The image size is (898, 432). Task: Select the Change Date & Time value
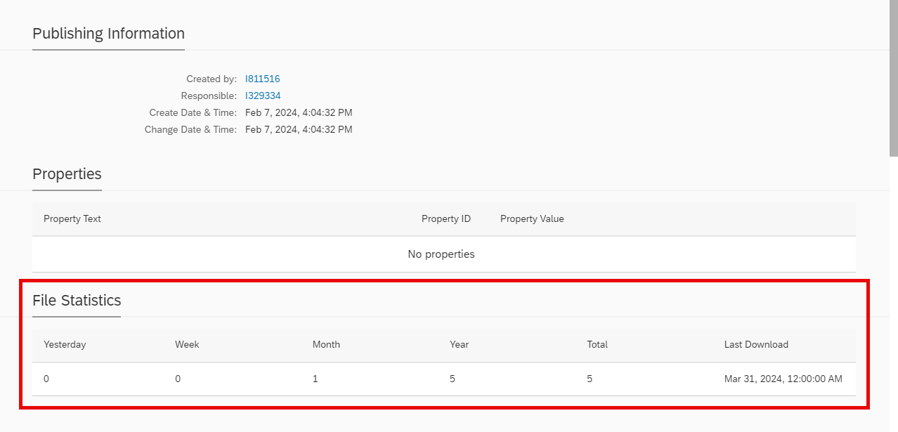click(x=299, y=129)
